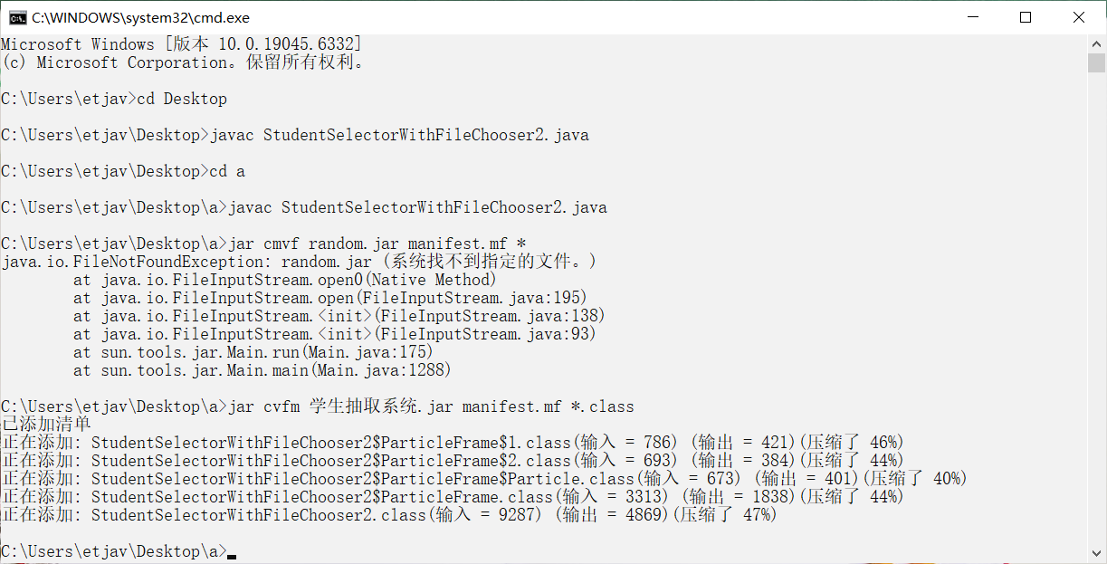
Task: Click the window title text C:\WINDOWS\system32\cmd.exe
Action: tap(140, 17)
